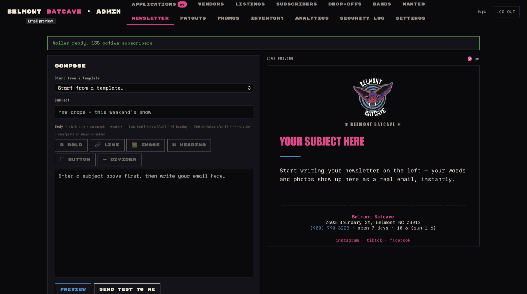527x294 pixels.
Task: Click the 50 applications badge
Action: [x=182, y=4]
